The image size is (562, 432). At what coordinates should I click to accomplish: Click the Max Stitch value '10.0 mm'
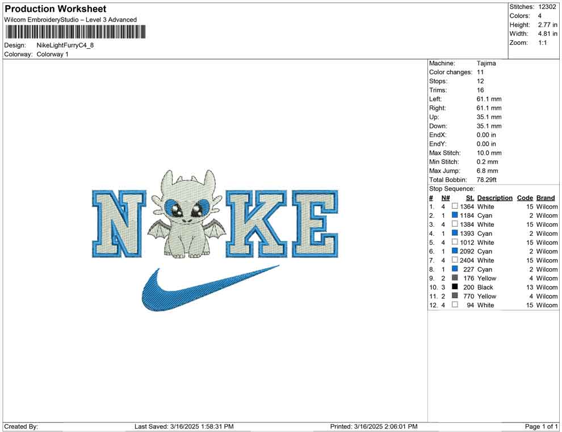click(489, 153)
